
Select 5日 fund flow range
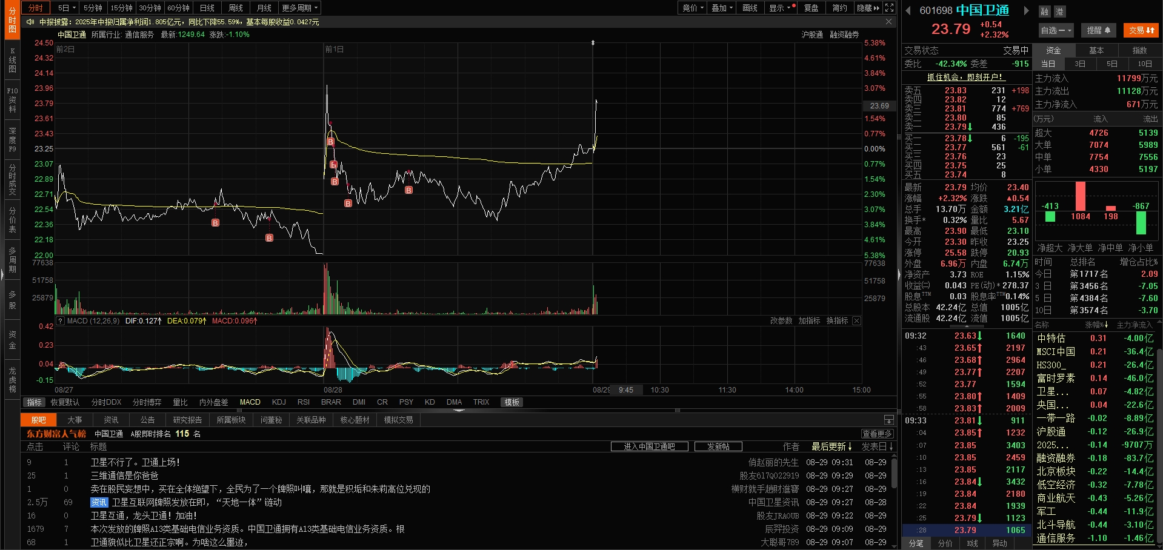pos(1112,64)
